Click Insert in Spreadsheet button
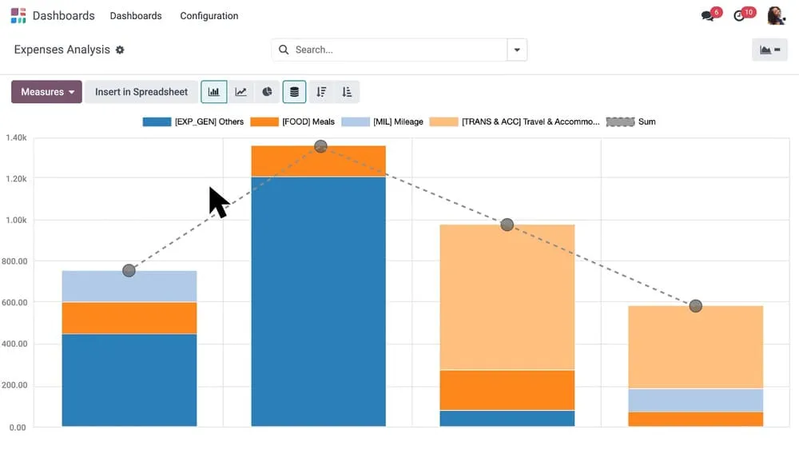The image size is (799, 450). (141, 92)
